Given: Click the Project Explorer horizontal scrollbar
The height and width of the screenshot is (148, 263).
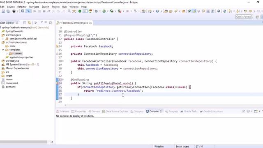Looking at the screenshot, I should (x=23, y=142).
